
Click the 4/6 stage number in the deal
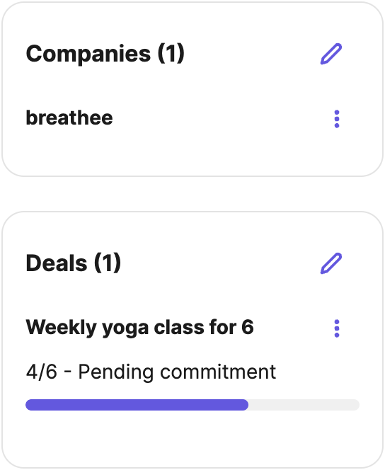coord(41,372)
